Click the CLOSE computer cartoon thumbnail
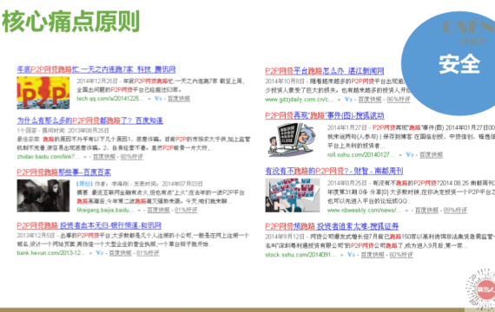The width and height of the screenshot is (495, 312). tap(291, 140)
